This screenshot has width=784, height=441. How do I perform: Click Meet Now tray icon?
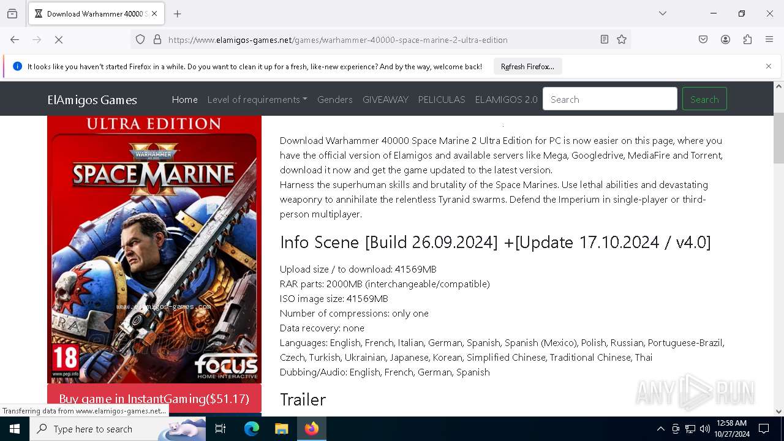tap(676, 429)
